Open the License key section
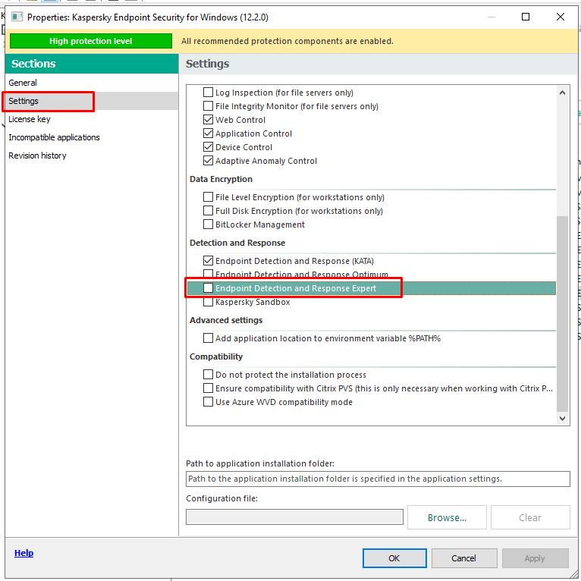 pos(92,119)
